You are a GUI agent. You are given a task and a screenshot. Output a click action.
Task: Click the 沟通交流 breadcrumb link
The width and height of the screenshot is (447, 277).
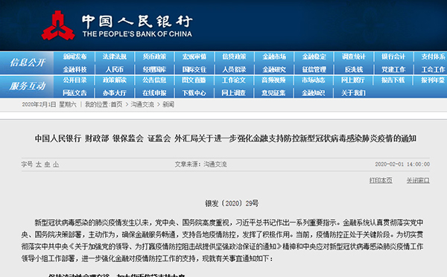coord(142,104)
